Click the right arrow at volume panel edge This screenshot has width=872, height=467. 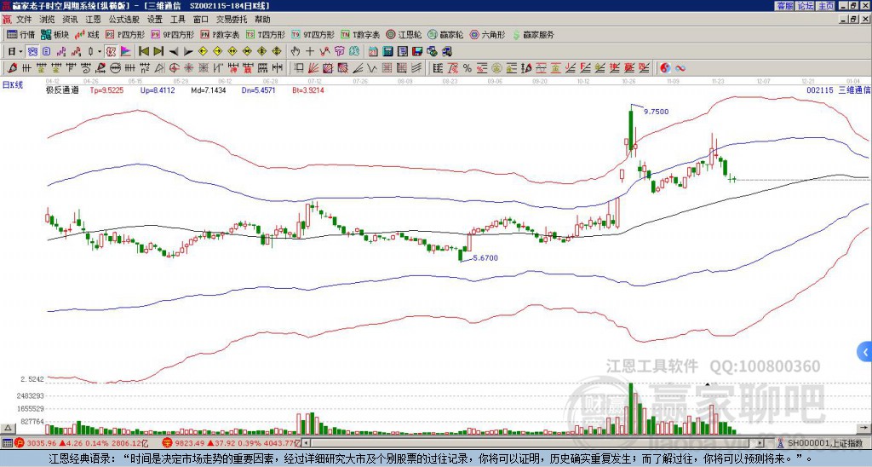(x=865, y=428)
